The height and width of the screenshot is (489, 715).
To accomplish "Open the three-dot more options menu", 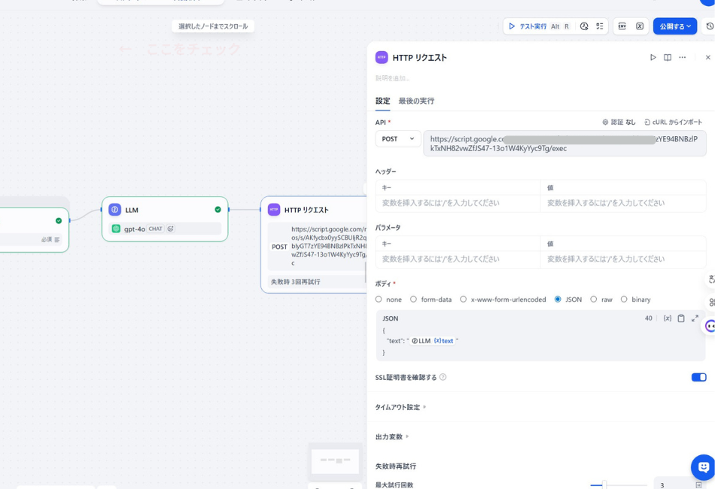I will coord(683,57).
